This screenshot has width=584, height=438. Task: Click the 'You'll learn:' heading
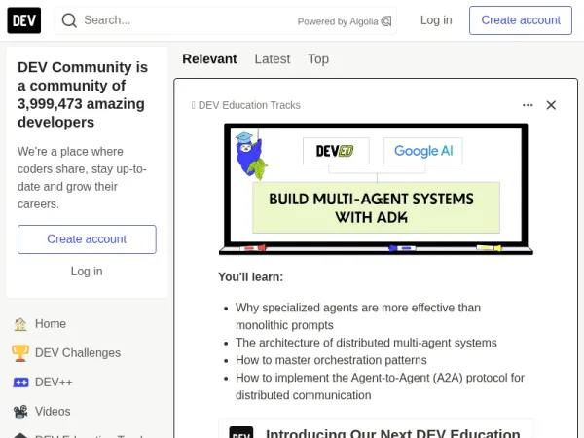pos(251,277)
